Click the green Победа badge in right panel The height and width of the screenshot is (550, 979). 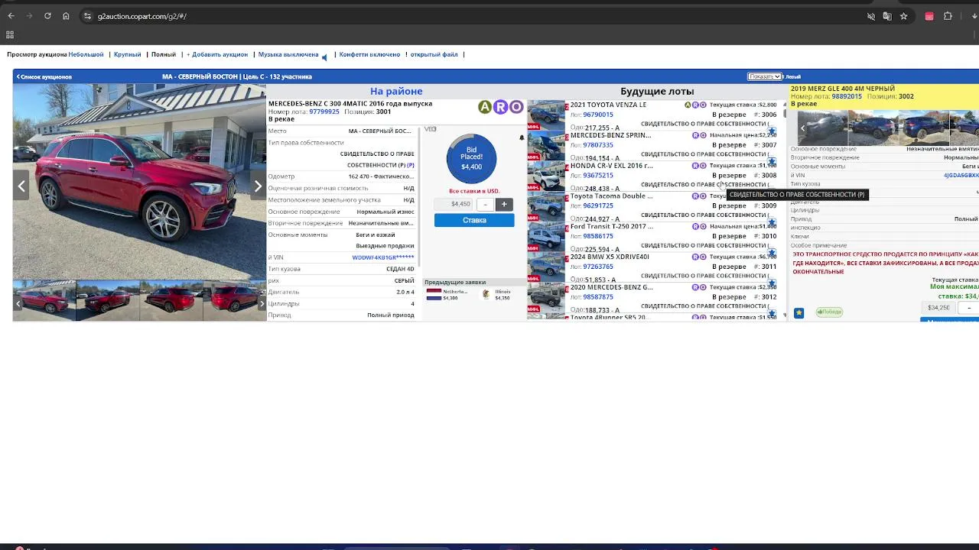(829, 312)
